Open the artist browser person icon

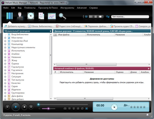(x=20, y=15)
